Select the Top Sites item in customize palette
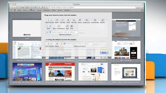The height and width of the screenshot is (93, 166). tap(63, 21)
